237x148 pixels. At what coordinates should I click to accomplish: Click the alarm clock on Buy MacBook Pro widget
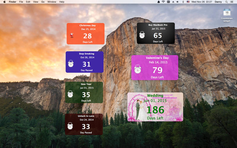142,35
